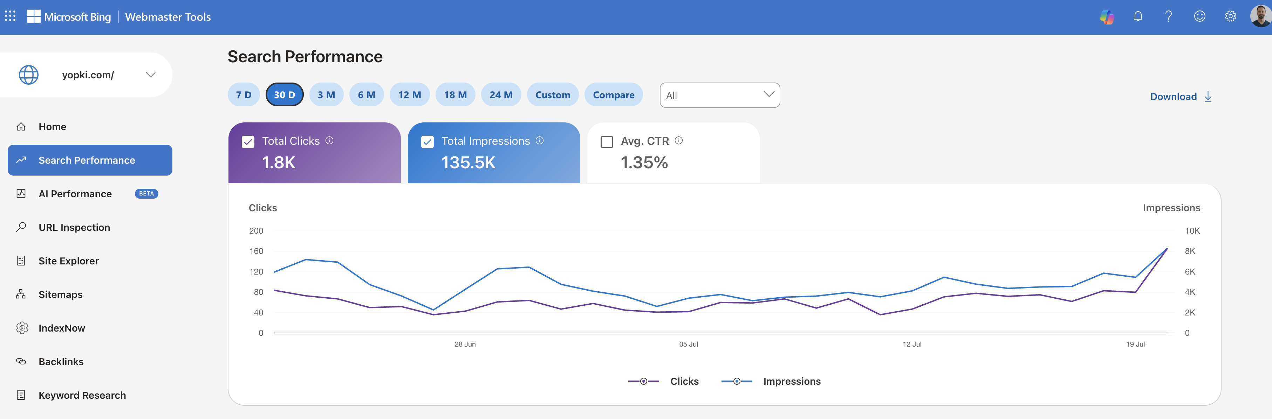Image resolution: width=1272 pixels, height=419 pixels.
Task: Open Backlinks menu item
Action: coord(90,361)
